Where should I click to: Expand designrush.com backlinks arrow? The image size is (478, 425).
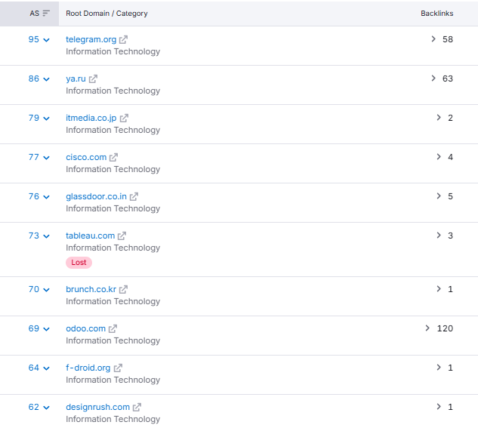439,407
